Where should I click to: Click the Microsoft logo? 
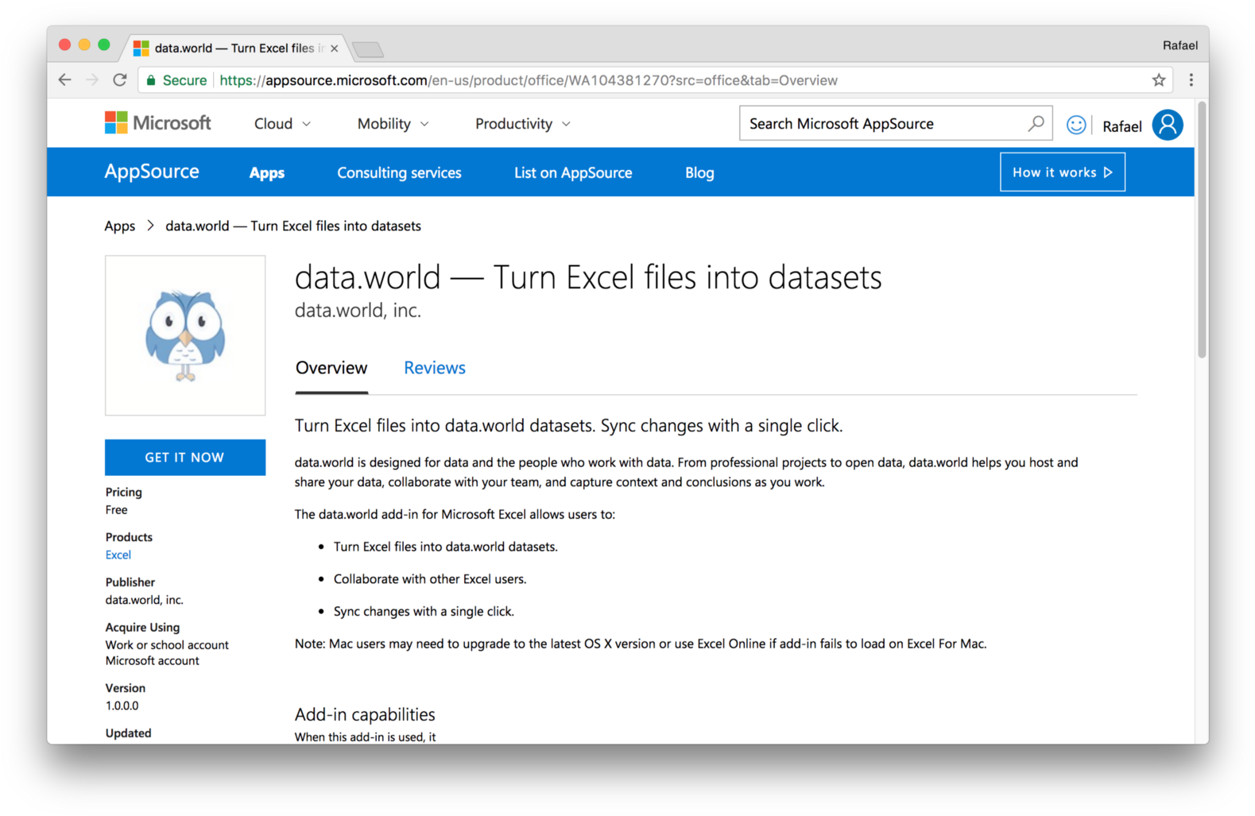158,123
